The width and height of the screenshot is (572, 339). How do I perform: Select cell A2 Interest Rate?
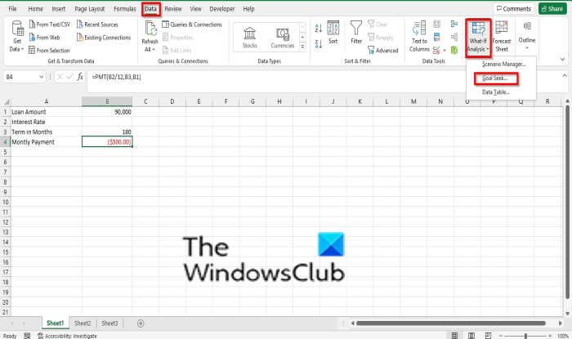pyautogui.click(x=46, y=122)
